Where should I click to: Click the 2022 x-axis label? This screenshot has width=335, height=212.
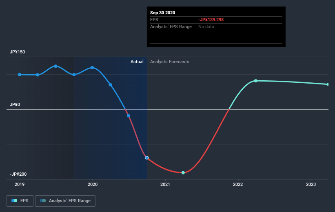pyautogui.click(x=238, y=184)
